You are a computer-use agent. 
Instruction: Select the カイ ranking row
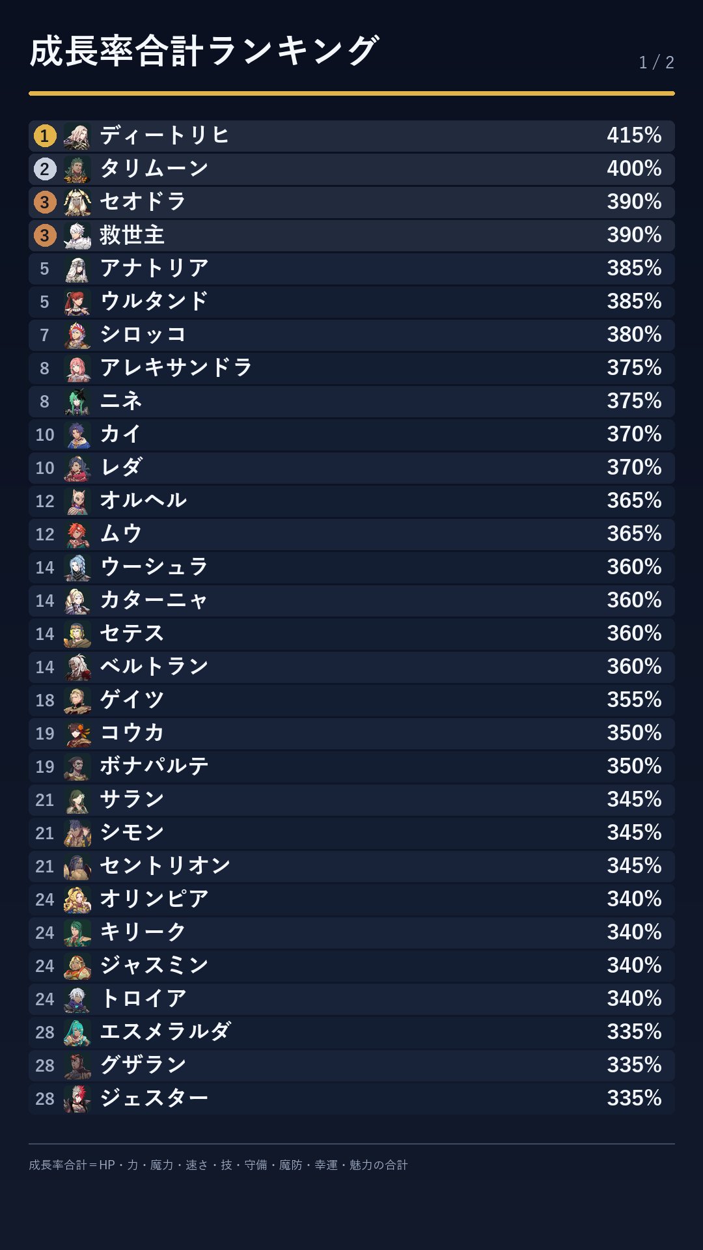351,435
